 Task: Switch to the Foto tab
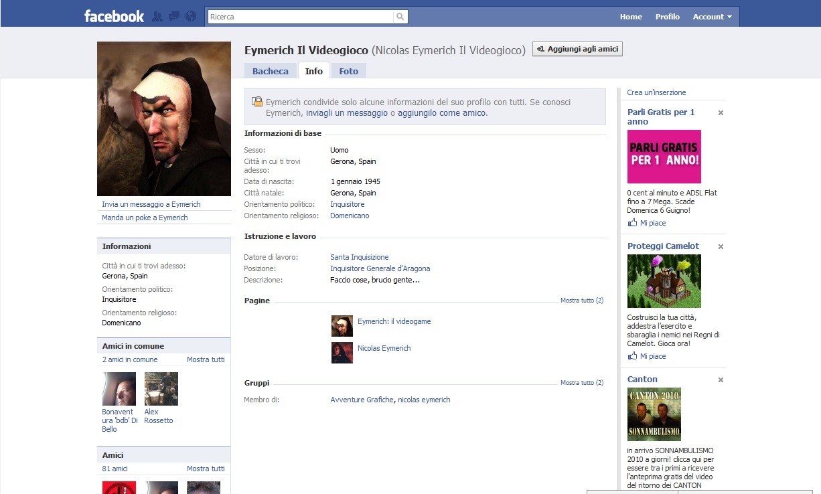pos(349,71)
